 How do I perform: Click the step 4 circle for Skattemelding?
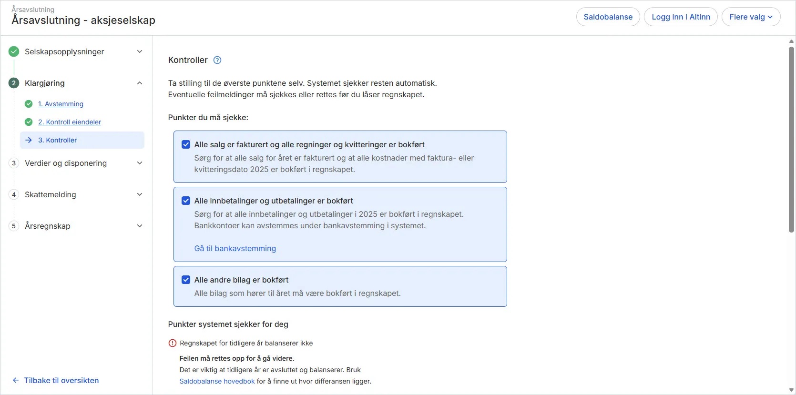[x=14, y=194]
